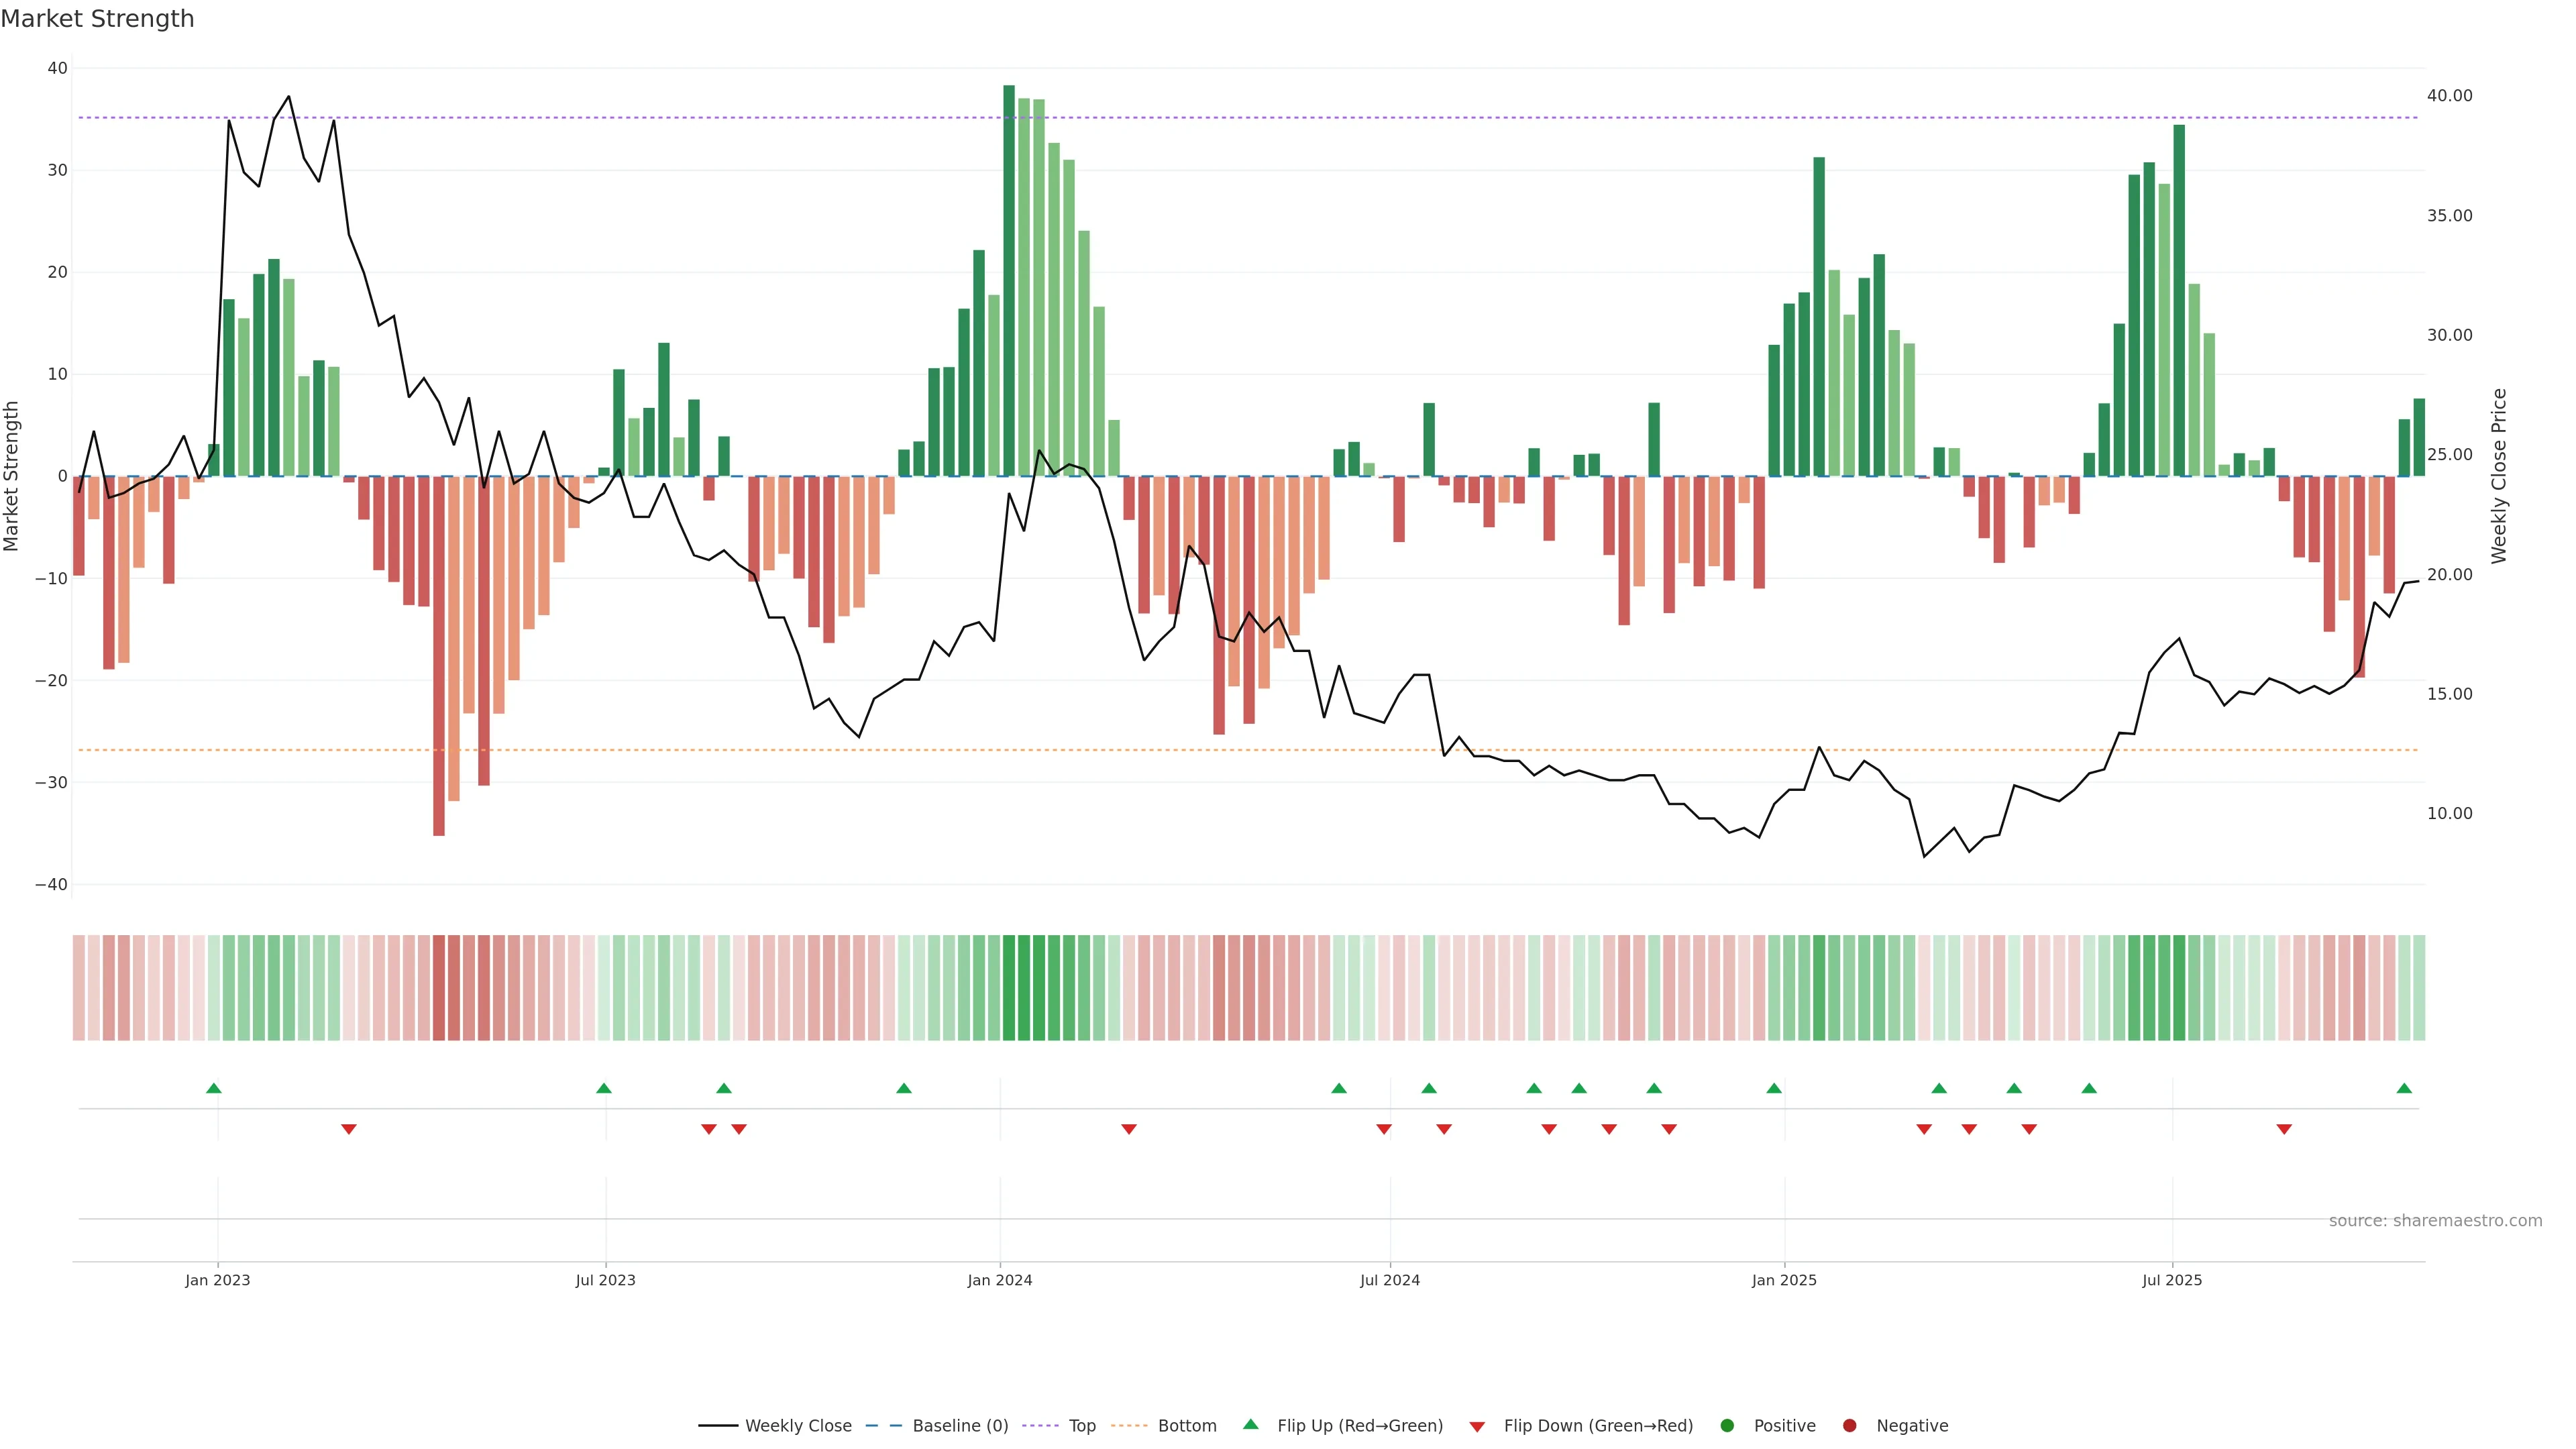The image size is (2576, 1449).
Task: Toggle the Baseline (0) legend entry
Action: (959, 1425)
